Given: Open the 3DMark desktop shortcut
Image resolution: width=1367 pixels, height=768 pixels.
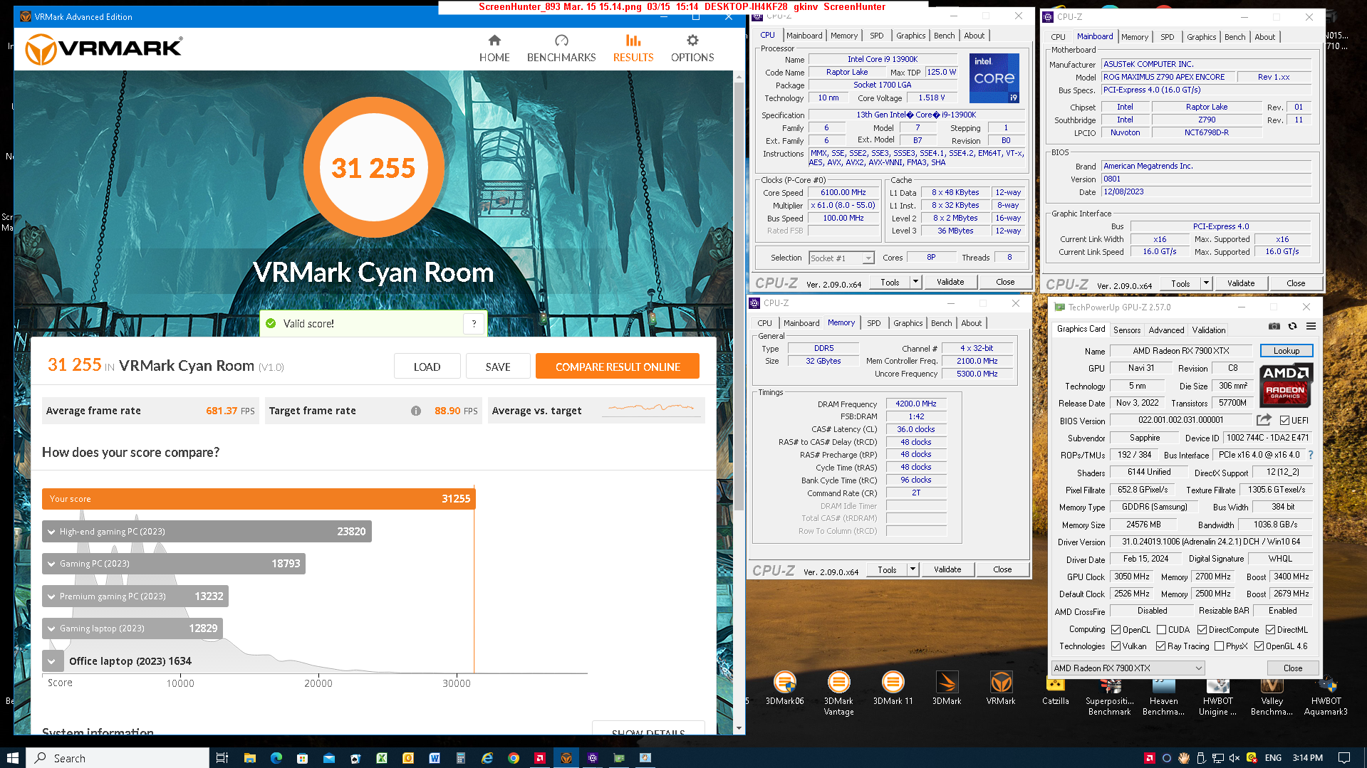Looking at the screenshot, I should click(947, 688).
